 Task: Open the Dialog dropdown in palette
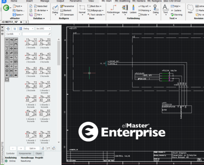pos(26,28)
